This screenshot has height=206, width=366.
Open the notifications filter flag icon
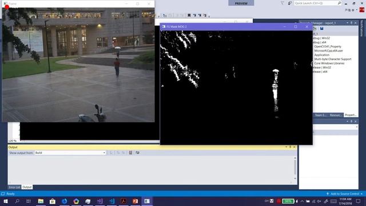click(x=282, y=3)
